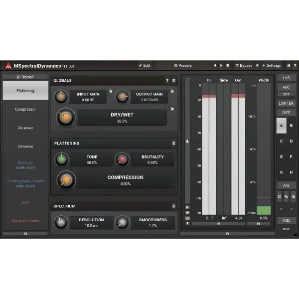299x299 pixels.
Task: Select preset slot B
Action: click(291, 126)
